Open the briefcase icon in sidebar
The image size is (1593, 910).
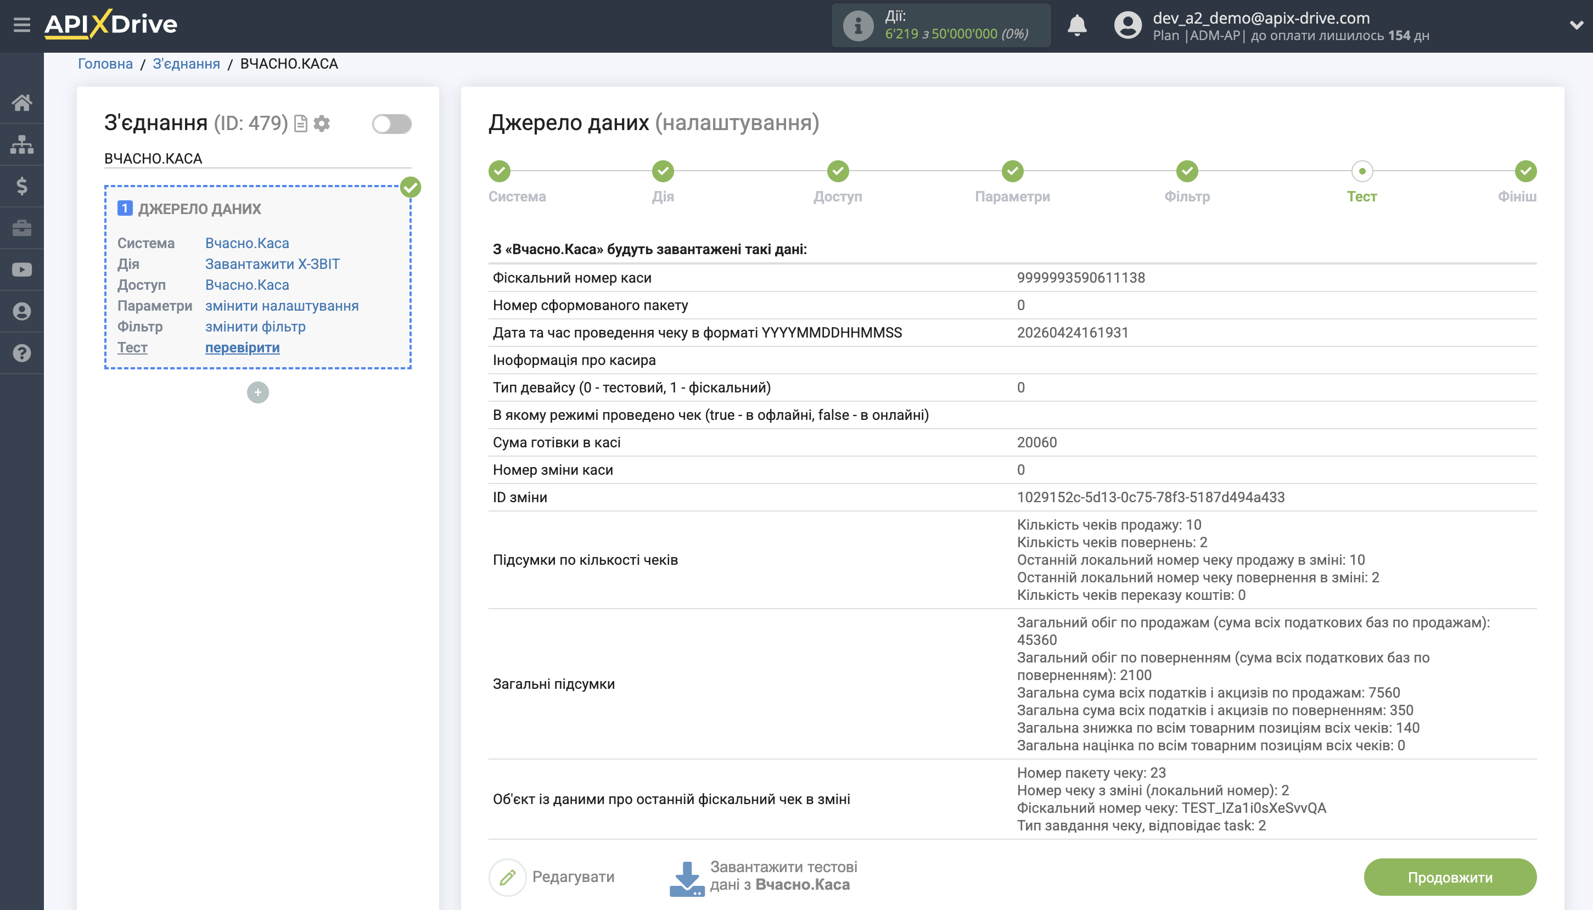pos(22,228)
